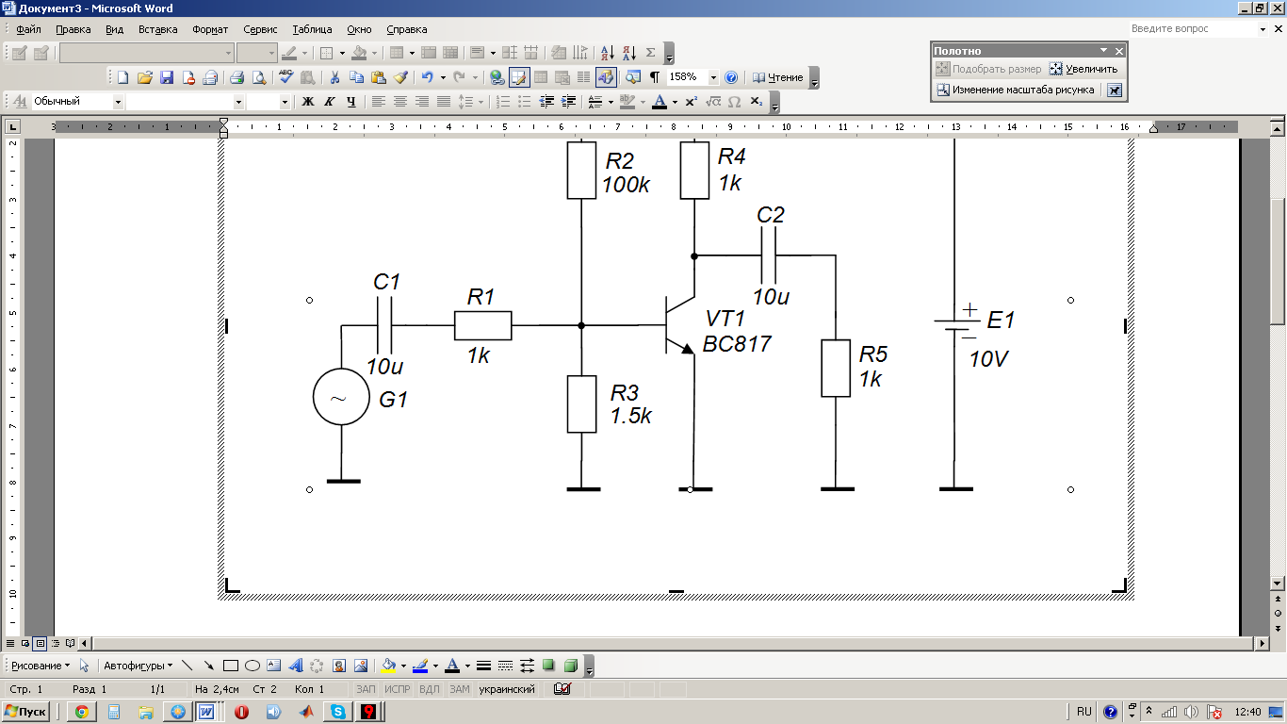The width and height of the screenshot is (1287, 724).
Task: Save the document with the floppy icon
Action: 167,77
